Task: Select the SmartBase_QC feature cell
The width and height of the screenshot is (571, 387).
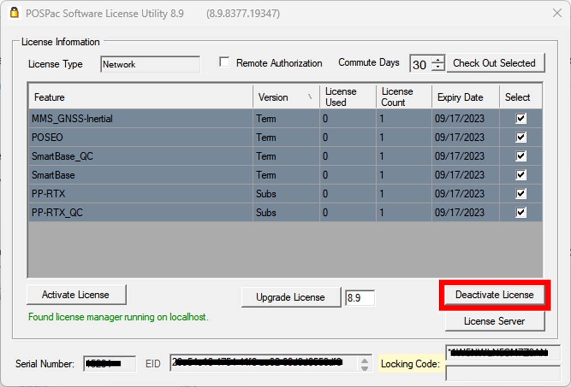Action: tap(141, 156)
